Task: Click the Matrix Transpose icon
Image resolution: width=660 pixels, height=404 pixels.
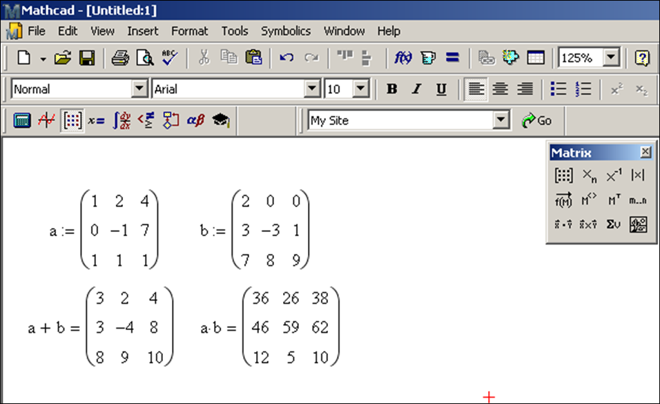Action: (x=614, y=200)
